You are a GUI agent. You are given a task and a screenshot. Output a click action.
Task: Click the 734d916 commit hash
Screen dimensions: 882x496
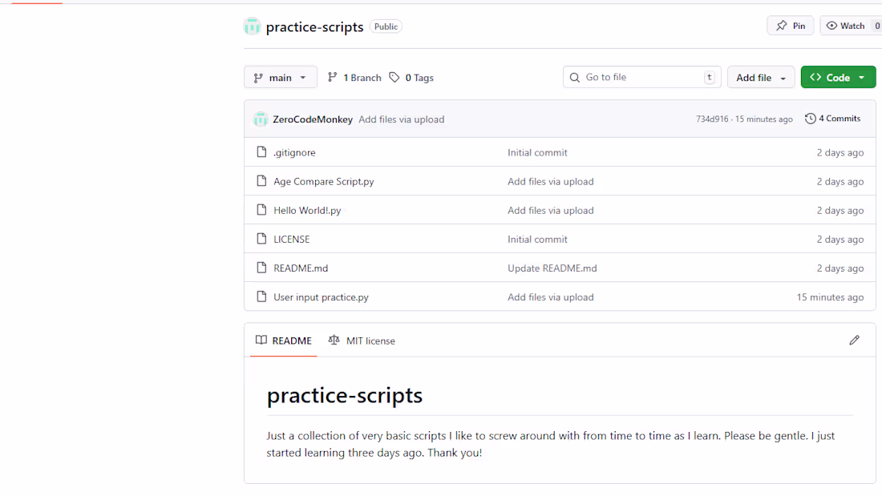click(x=712, y=119)
